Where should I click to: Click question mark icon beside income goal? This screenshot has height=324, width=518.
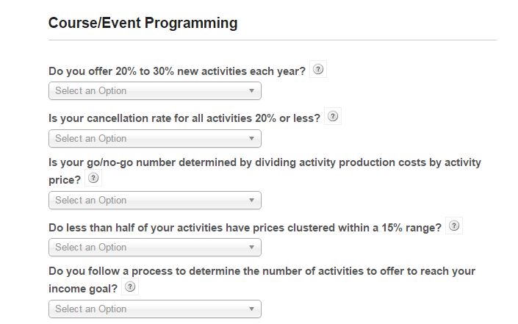pyautogui.click(x=131, y=287)
